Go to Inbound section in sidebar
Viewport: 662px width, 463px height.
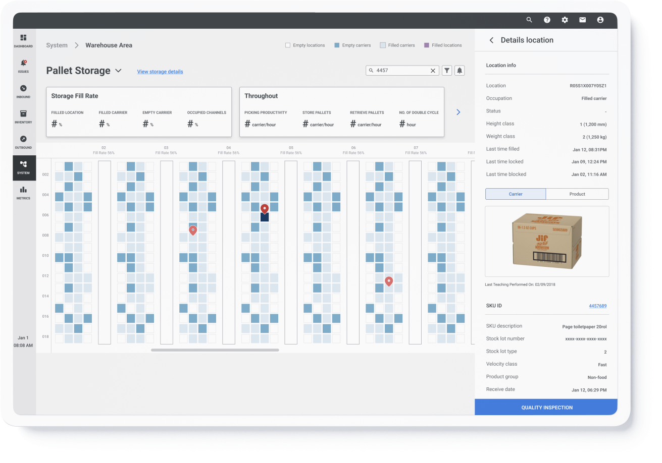[24, 91]
